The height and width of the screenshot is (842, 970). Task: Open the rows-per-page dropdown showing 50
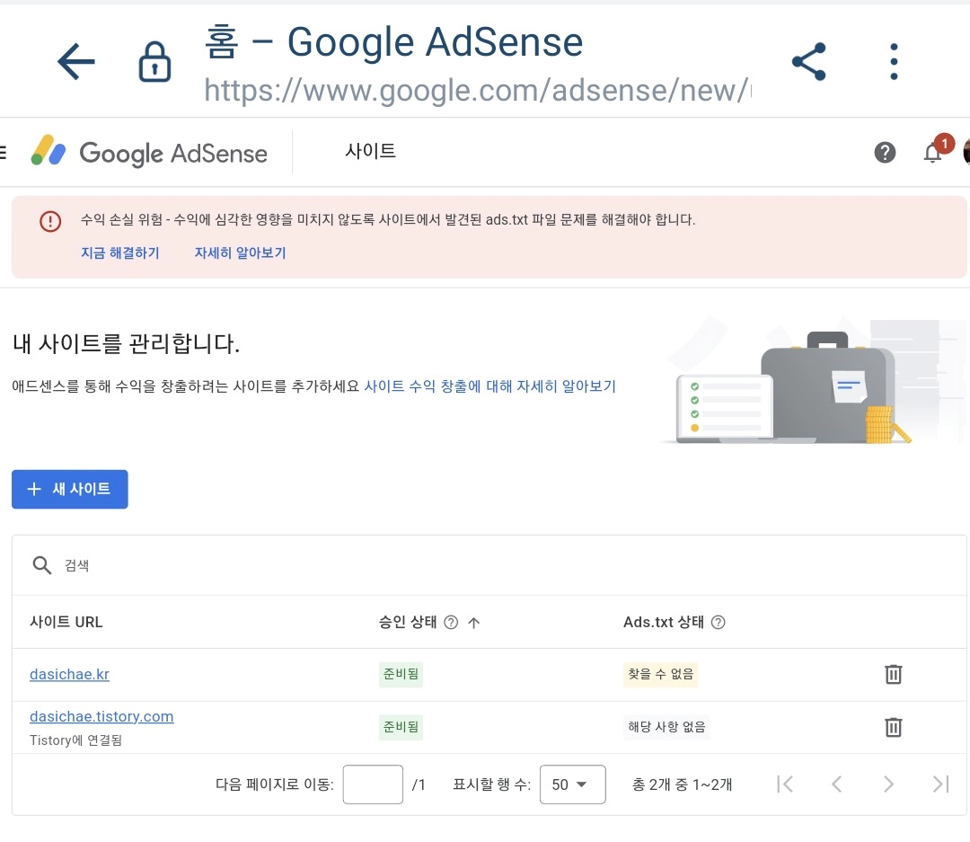572,784
